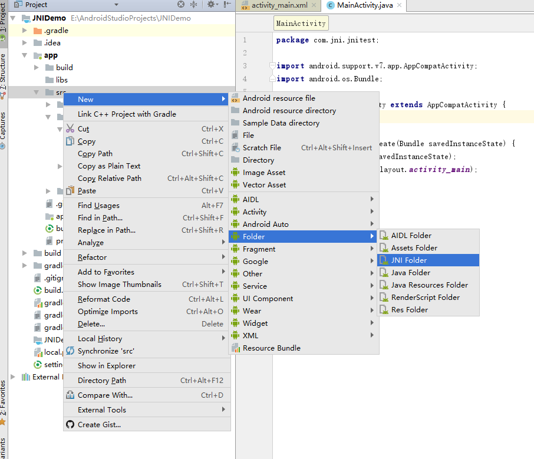Expand the app build folder
The height and width of the screenshot is (459, 534).
coord(37,67)
